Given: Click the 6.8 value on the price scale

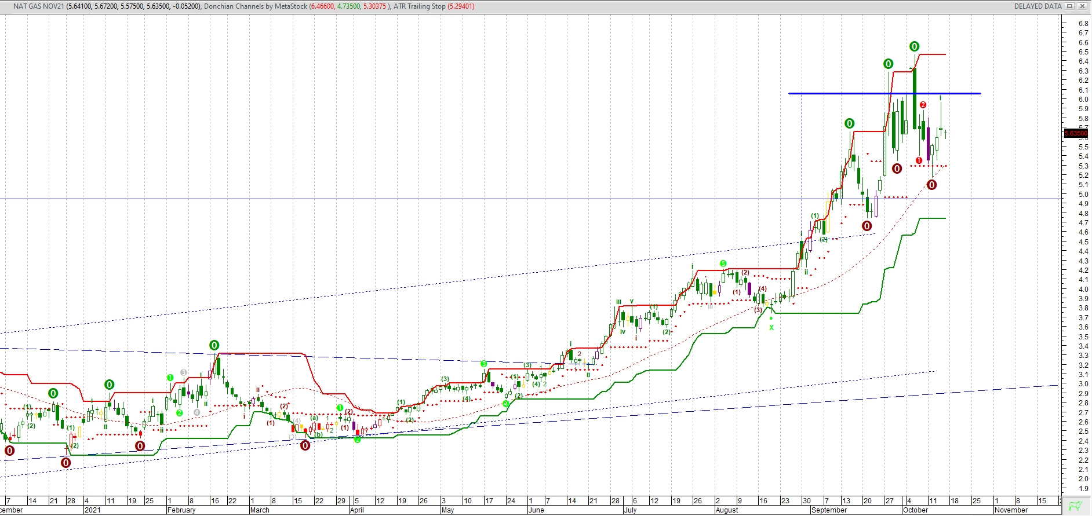Looking at the screenshot, I should pos(1083,24).
